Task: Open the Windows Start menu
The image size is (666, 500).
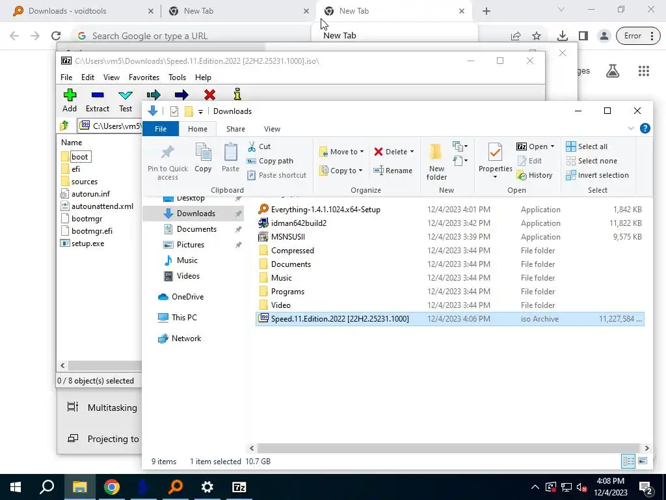Action: (16, 487)
